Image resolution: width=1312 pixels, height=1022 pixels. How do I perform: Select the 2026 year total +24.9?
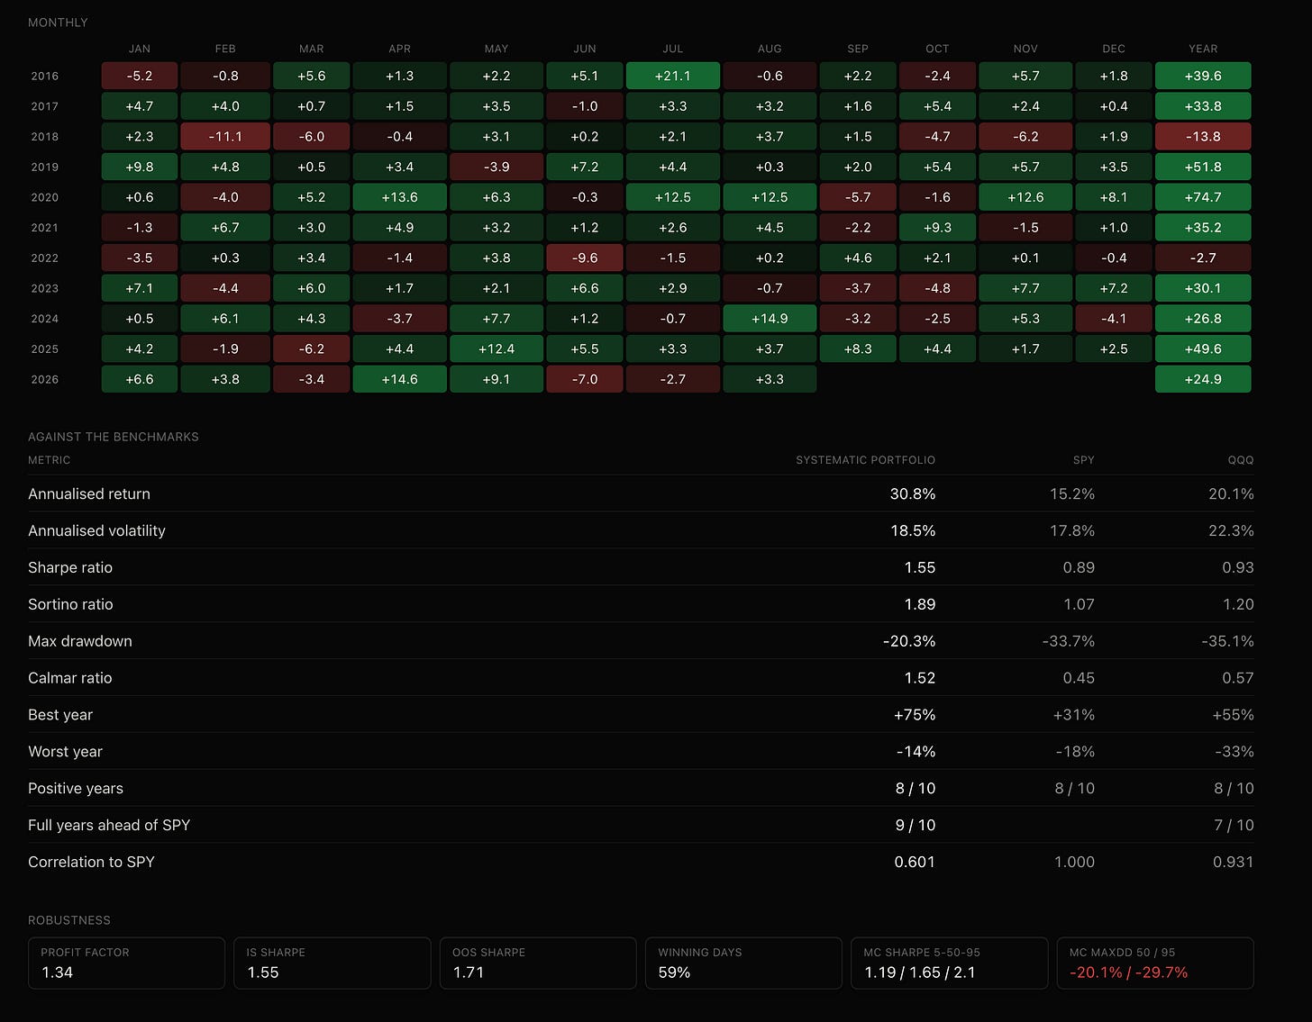click(1203, 379)
